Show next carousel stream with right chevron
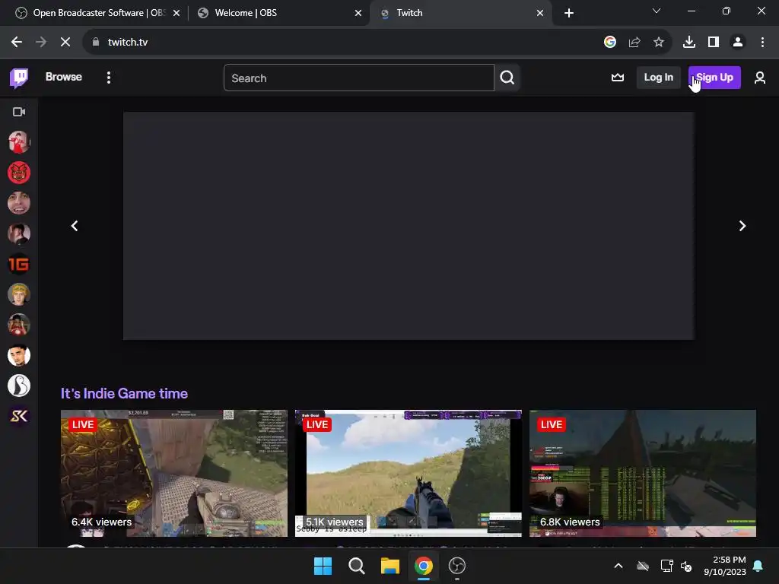The width and height of the screenshot is (779, 584). click(x=742, y=226)
